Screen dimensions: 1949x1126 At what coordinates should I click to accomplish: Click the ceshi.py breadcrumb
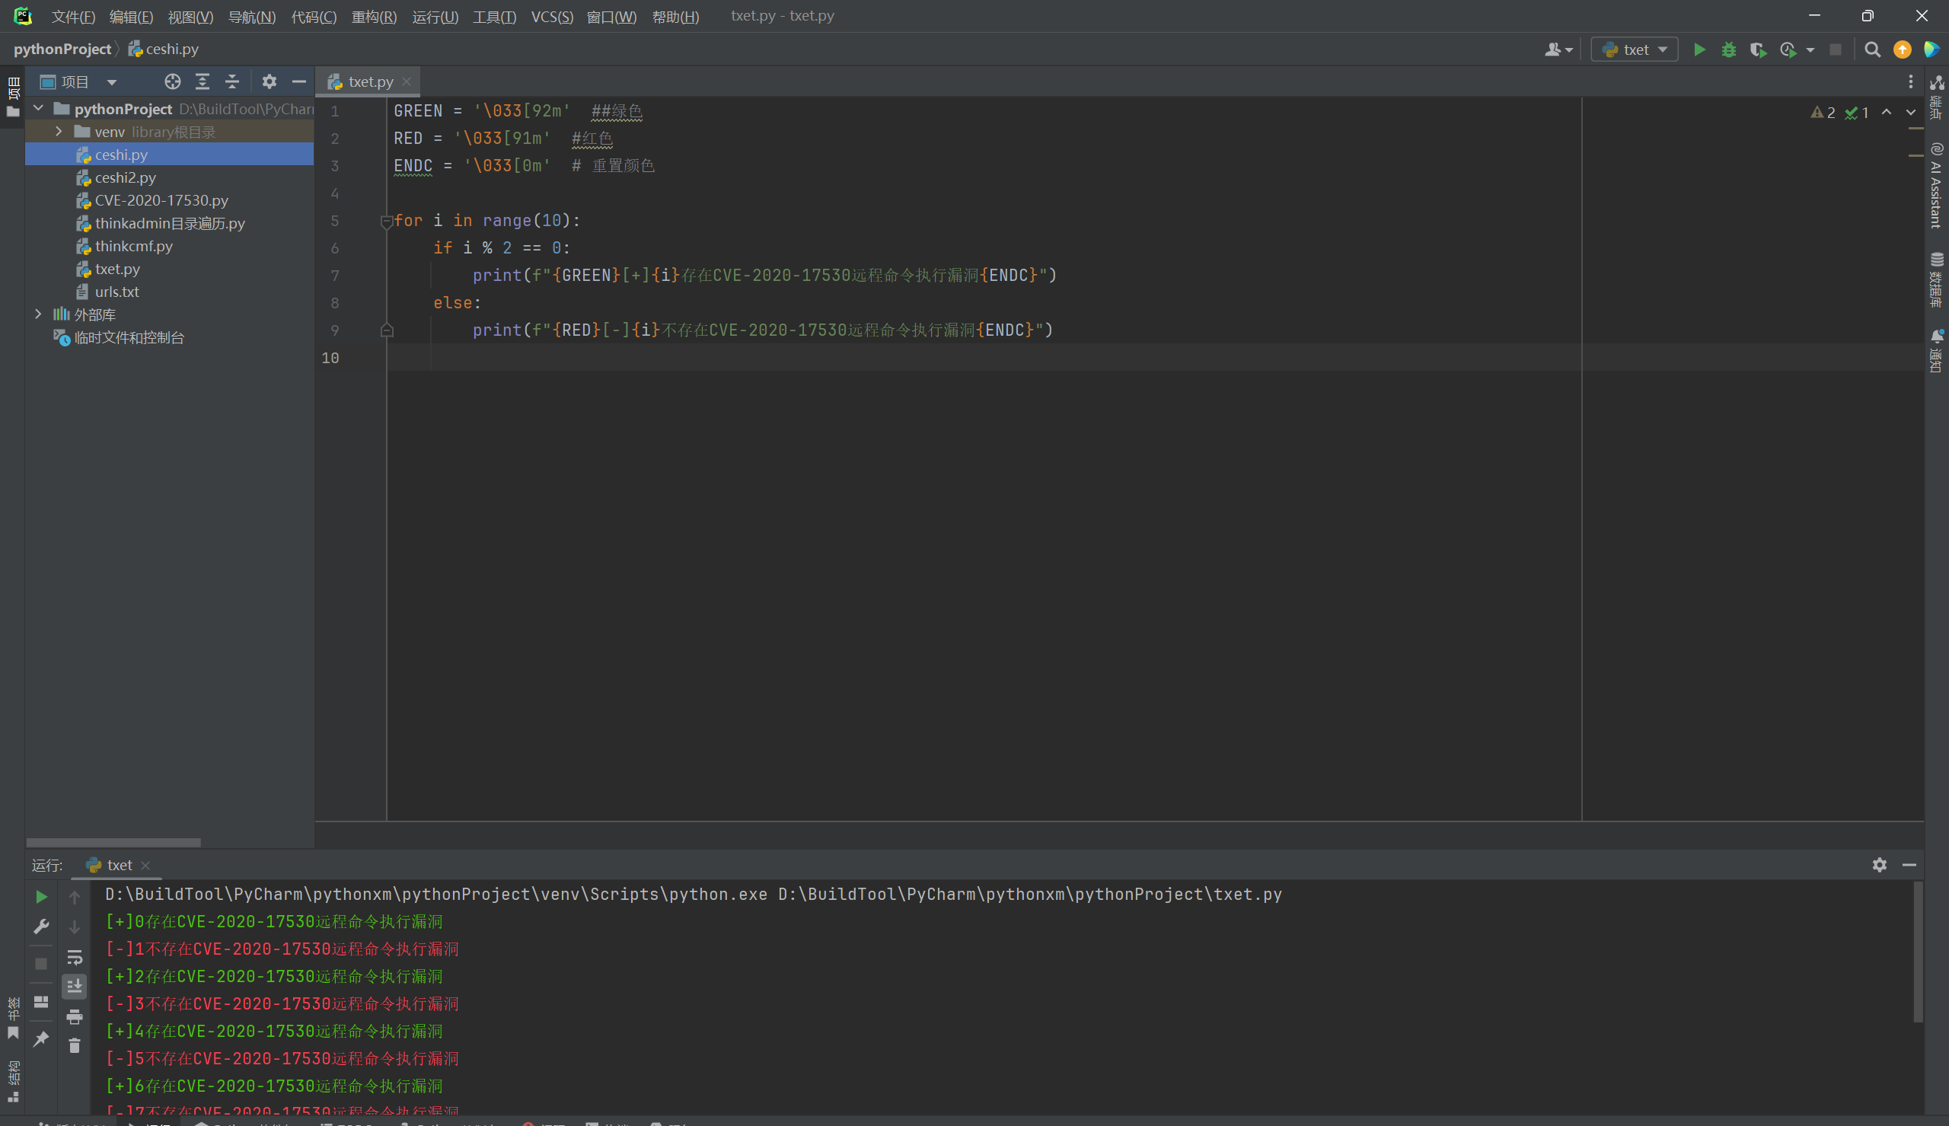(x=164, y=49)
